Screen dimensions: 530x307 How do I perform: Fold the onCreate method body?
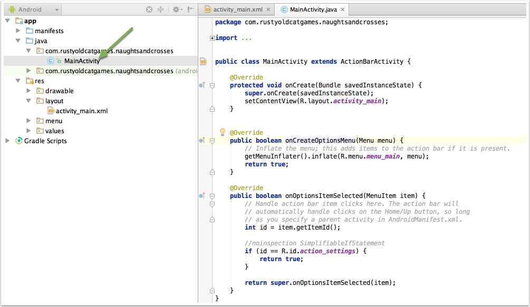point(212,85)
